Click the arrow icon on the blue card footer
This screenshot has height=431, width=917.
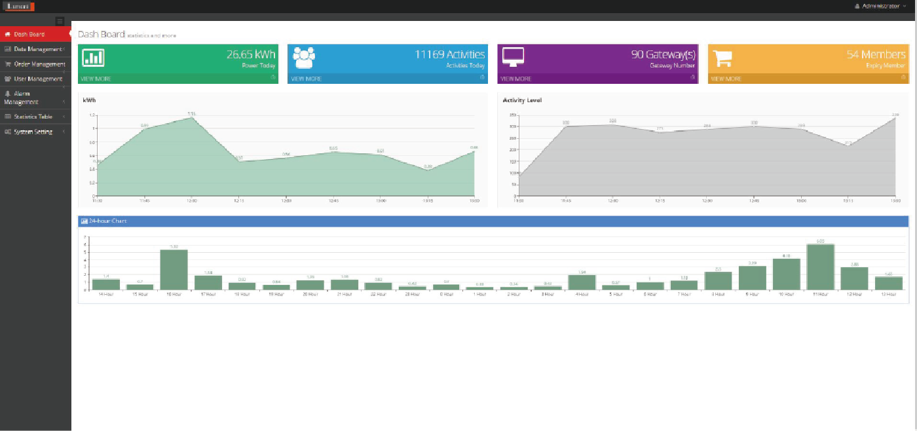coord(482,77)
